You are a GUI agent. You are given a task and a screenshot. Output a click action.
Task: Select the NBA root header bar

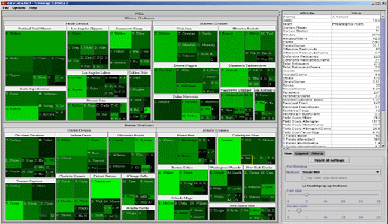pos(140,14)
